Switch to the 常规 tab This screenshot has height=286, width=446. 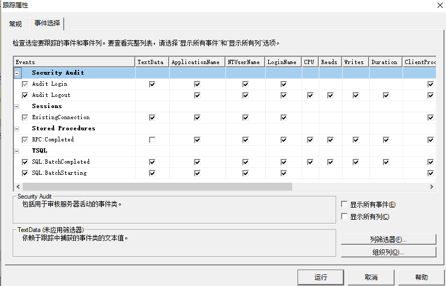click(x=15, y=24)
